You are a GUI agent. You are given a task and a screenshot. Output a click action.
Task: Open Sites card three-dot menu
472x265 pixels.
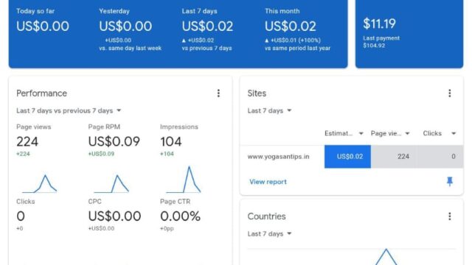[450, 93]
